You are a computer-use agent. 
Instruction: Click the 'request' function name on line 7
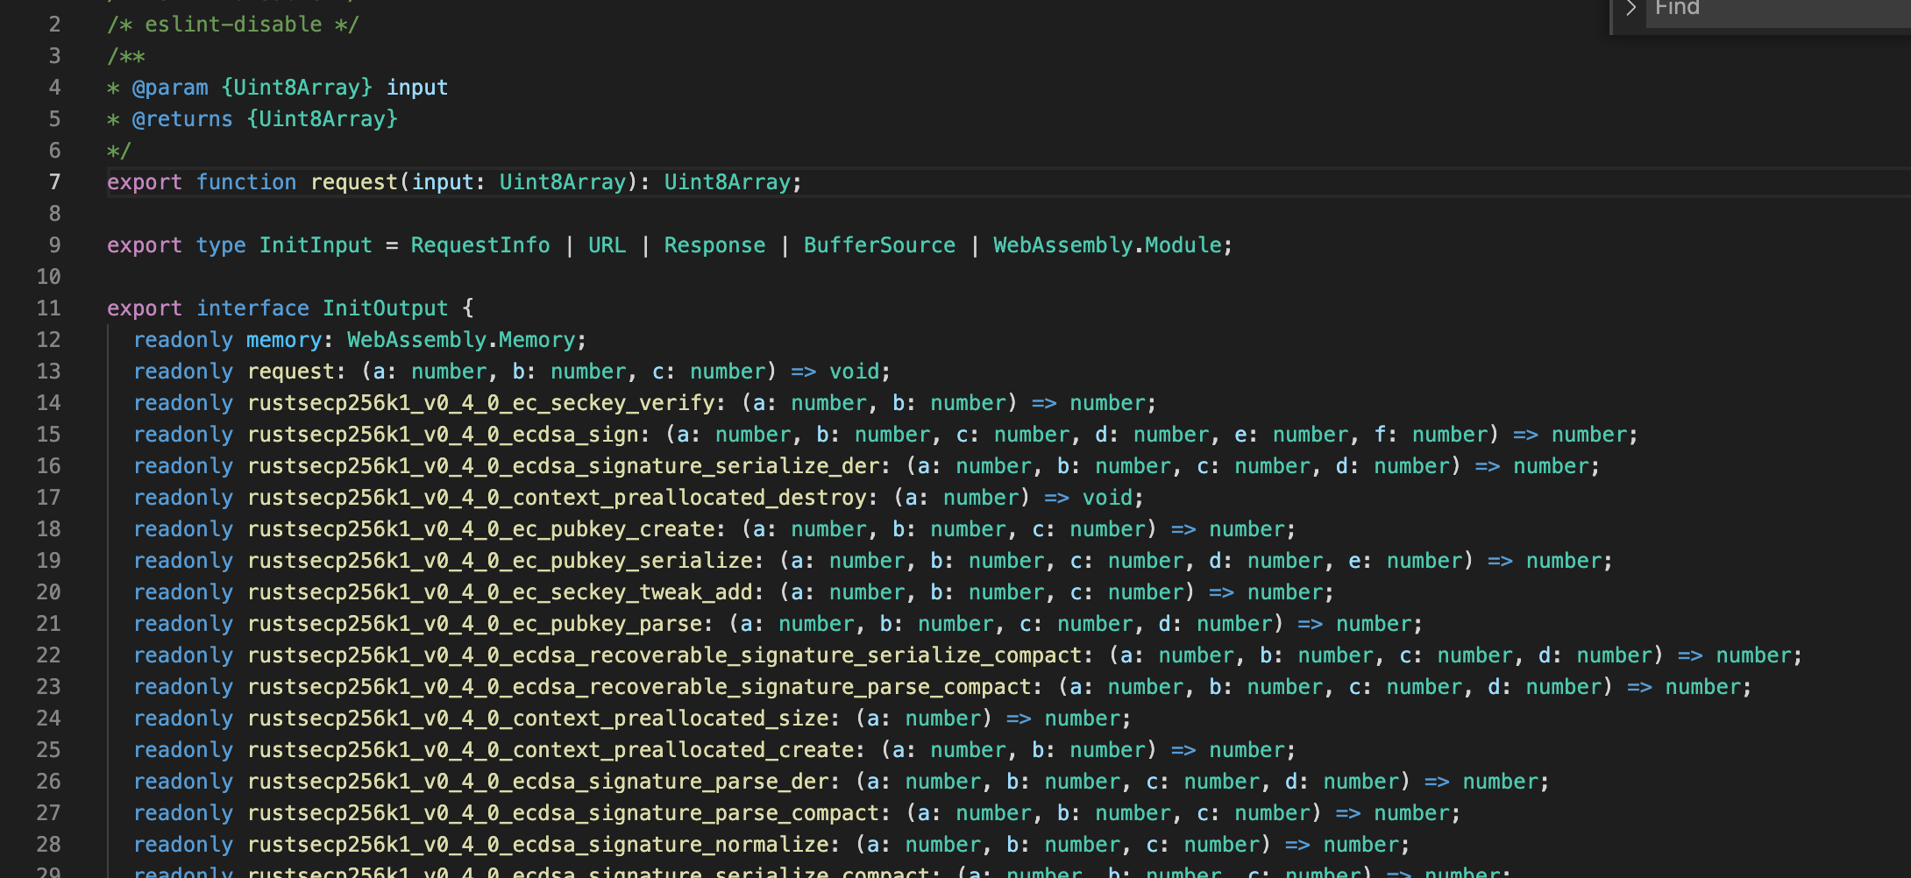coord(354,182)
